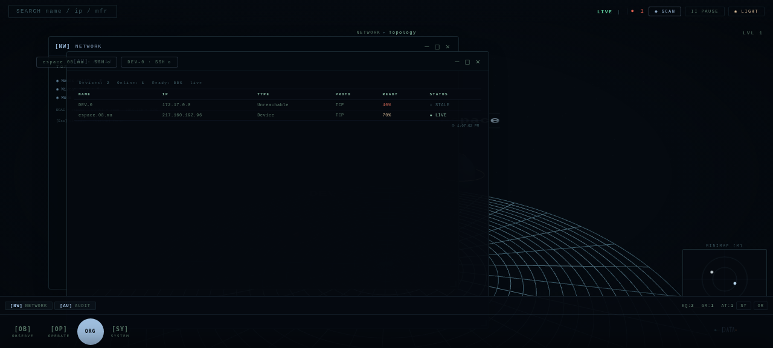The width and height of the screenshot is (773, 348).
Task: Close the [NW] NETWORK window behind
Action: tap(447, 46)
